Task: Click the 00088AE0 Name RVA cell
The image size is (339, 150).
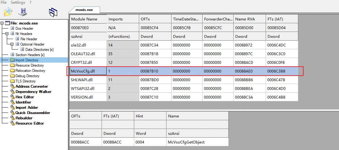Action: point(250,71)
